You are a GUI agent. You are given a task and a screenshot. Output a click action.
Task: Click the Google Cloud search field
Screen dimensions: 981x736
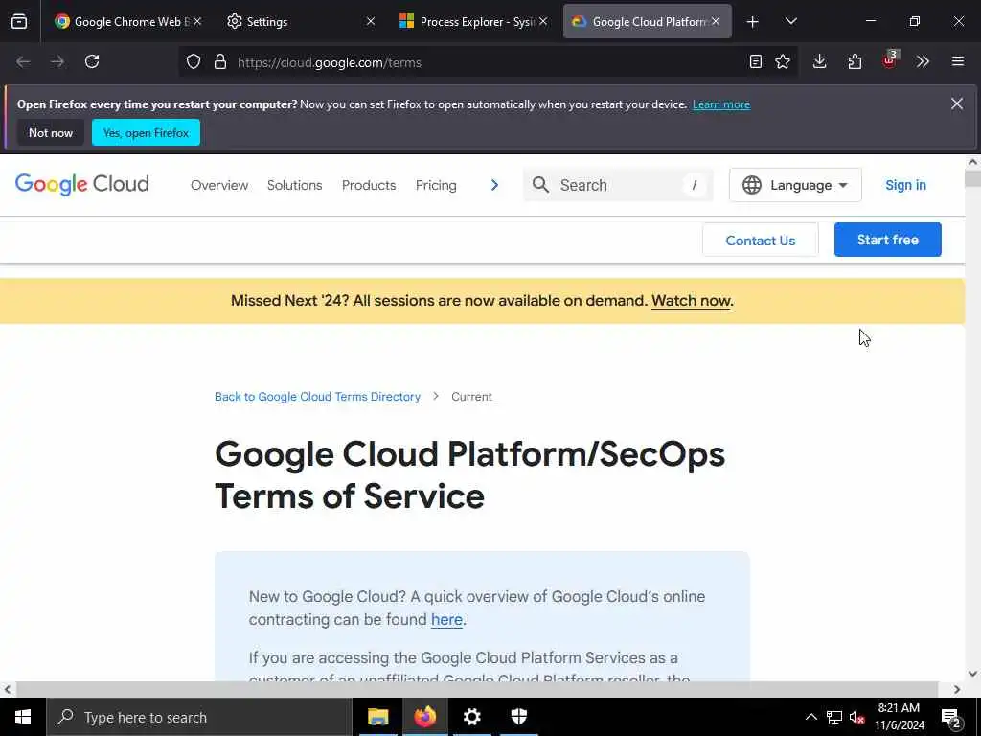[618, 185]
